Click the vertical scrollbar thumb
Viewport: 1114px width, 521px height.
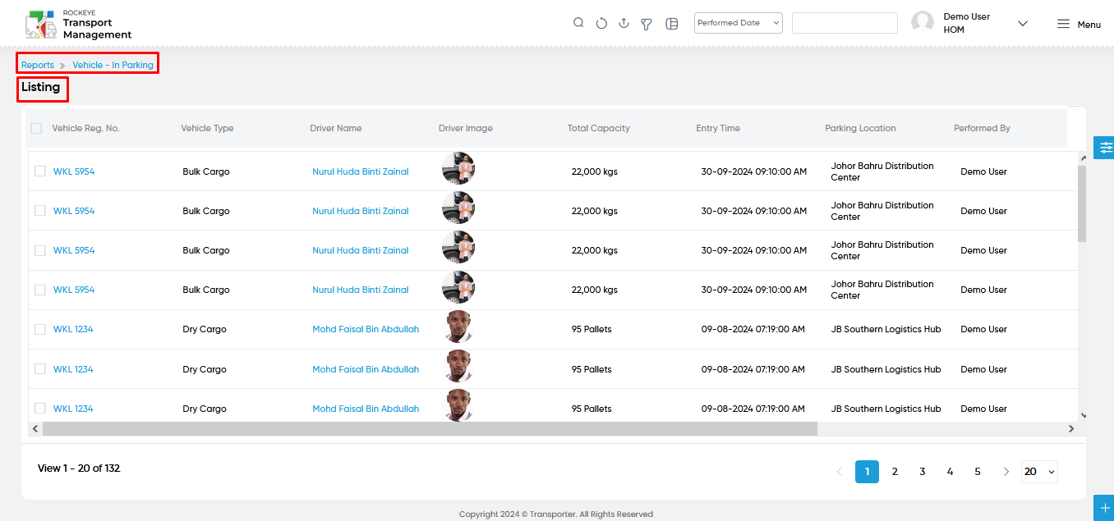pos(1082,203)
